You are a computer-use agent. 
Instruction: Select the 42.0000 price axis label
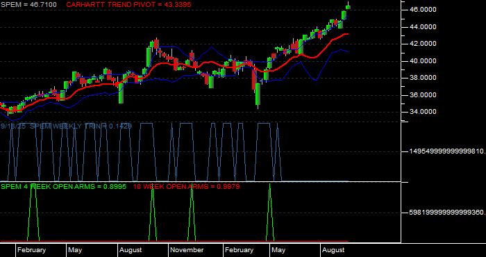[423, 44]
